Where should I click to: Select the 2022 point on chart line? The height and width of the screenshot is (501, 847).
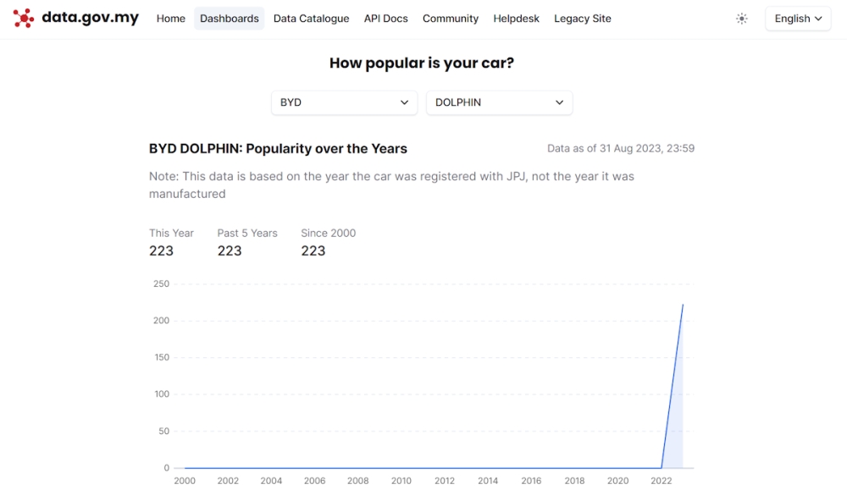click(662, 467)
